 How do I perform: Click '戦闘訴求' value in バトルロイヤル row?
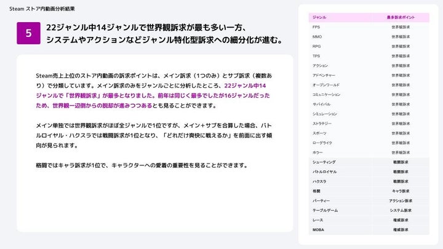pos(401,172)
